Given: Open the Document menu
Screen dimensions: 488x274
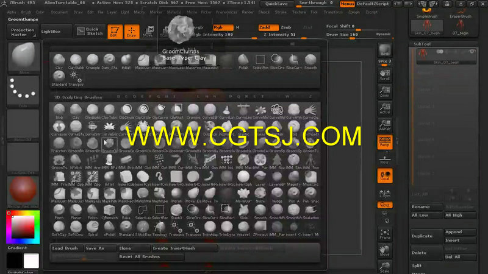Looking at the screenshot, I should (59, 12).
